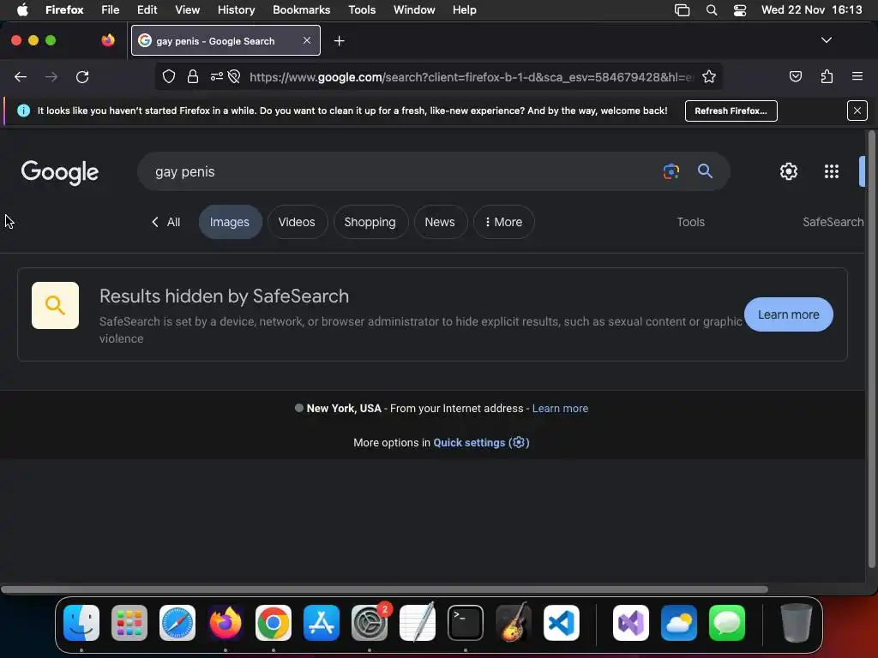Click the Google logo
This screenshot has height=658, width=878.
(x=60, y=172)
